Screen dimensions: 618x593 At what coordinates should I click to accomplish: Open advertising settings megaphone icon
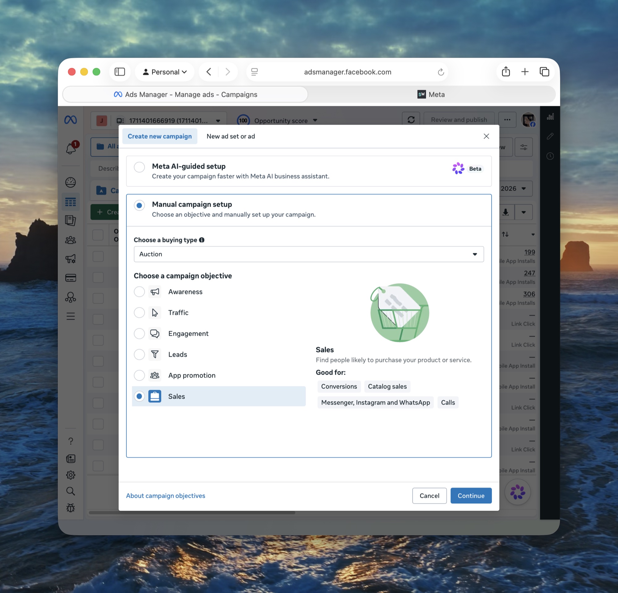pyautogui.click(x=71, y=259)
